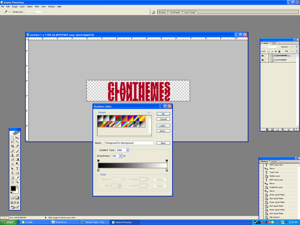Swap foreground and background colors
The height and width of the screenshot is (225, 300).
tap(17, 187)
